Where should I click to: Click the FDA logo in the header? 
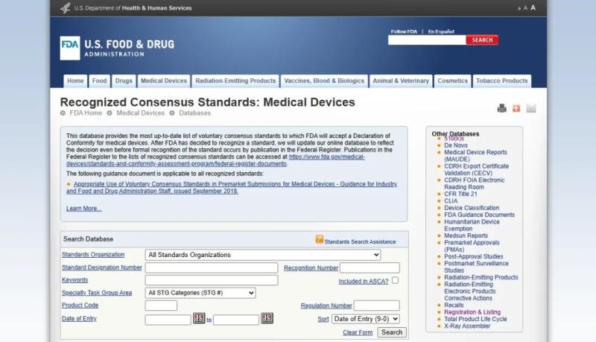(x=70, y=48)
